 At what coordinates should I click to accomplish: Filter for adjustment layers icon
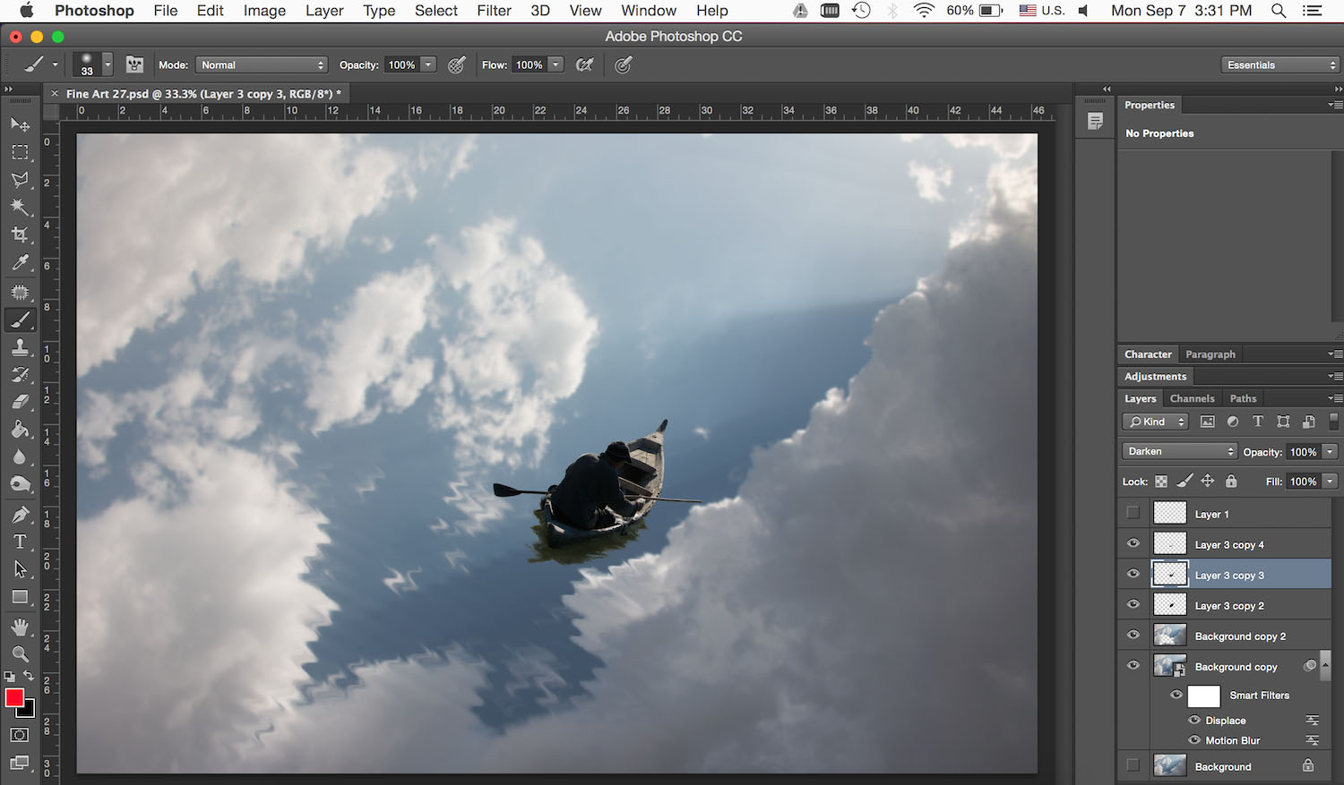click(1233, 422)
